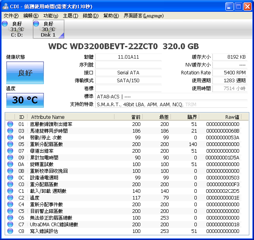Click the status orb for attribute 0A

[x=10, y=164]
